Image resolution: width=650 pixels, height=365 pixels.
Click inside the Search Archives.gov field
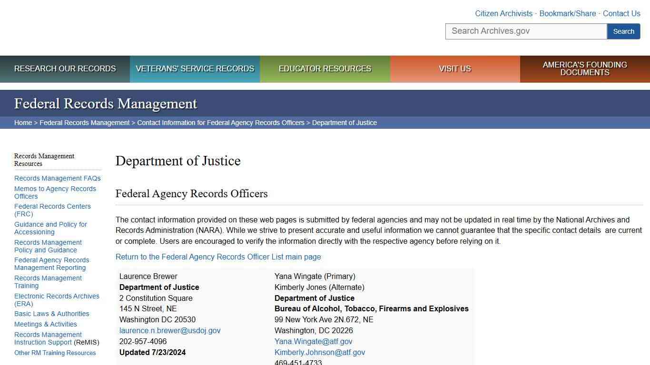[526, 31]
